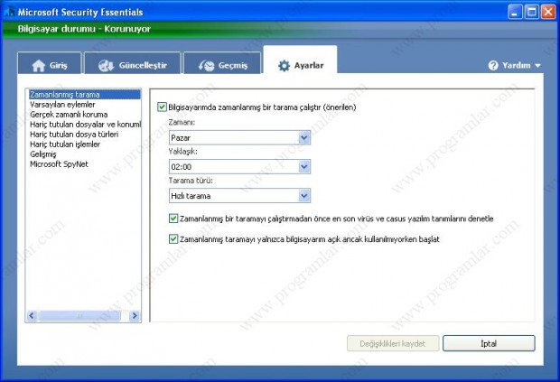560x382 pixels.
Task: Minimize the Security Essentials window
Action: pos(515,12)
